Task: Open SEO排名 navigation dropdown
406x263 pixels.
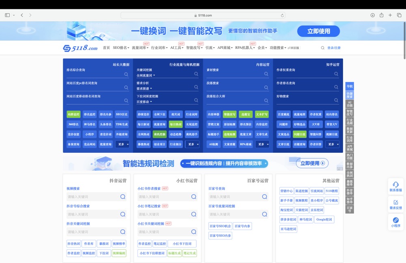Action: [x=121, y=48]
